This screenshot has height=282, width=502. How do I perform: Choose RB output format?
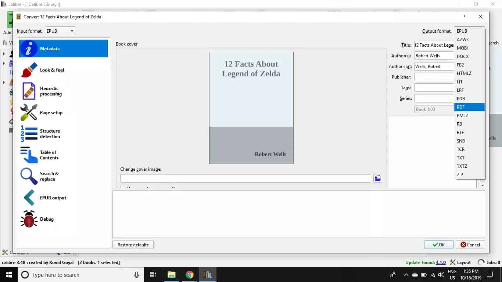pyautogui.click(x=469, y=124)
